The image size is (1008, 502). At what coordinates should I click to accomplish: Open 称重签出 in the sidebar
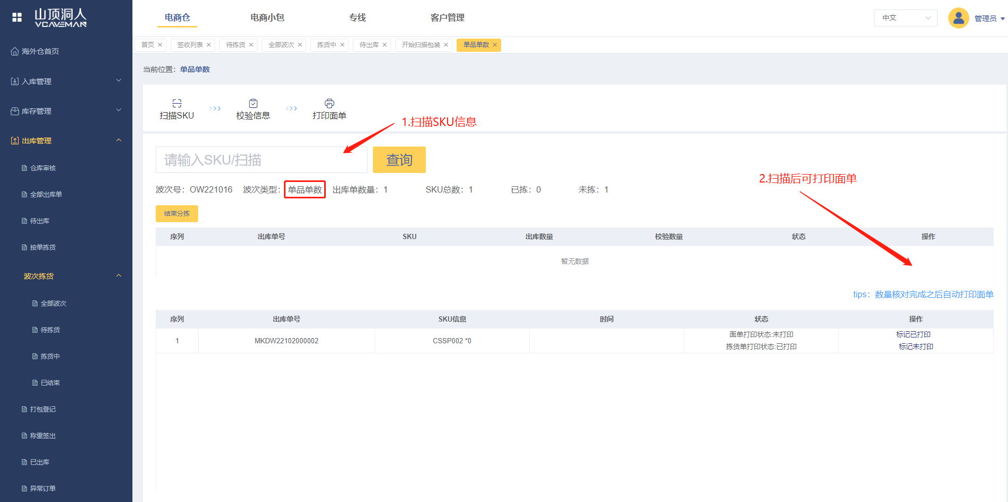click(43, 436)
